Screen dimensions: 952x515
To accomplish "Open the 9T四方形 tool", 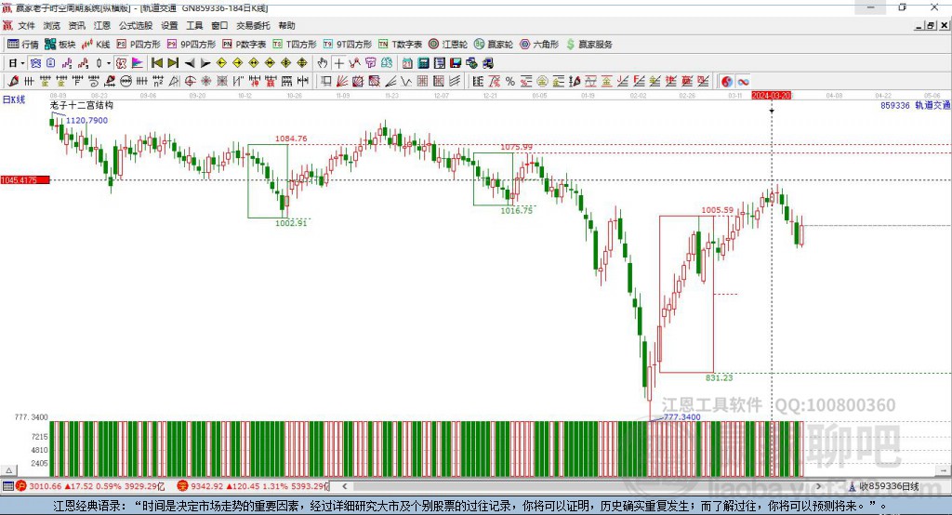I will 348,45.
